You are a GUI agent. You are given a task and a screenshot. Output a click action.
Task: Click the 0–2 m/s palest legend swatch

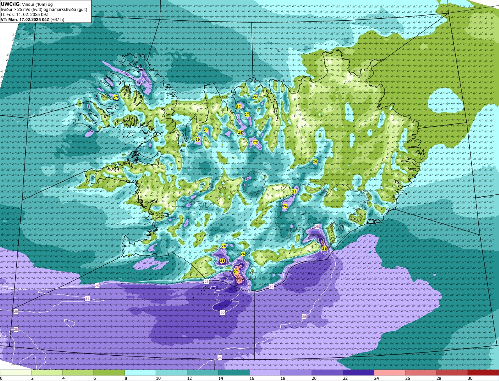[x=16, y=373]
